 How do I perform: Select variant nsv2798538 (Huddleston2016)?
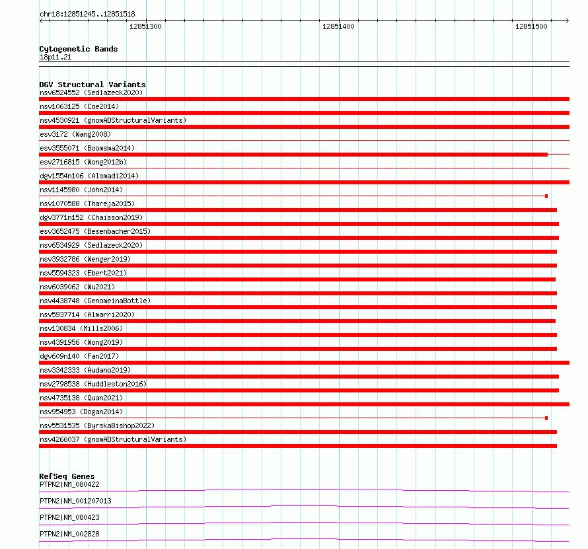(93, 384)
